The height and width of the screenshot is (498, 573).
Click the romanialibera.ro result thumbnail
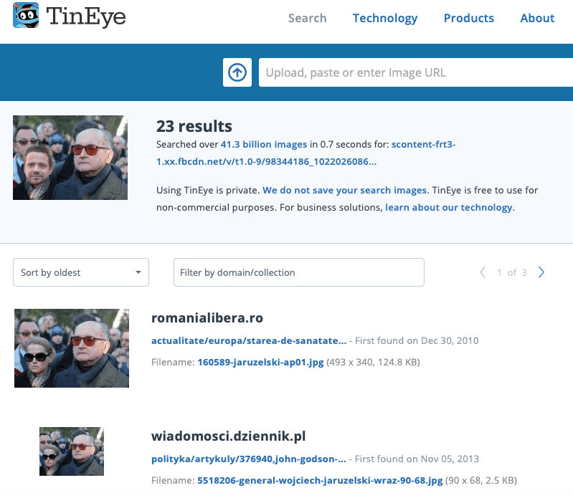click(x=72, y=348)
